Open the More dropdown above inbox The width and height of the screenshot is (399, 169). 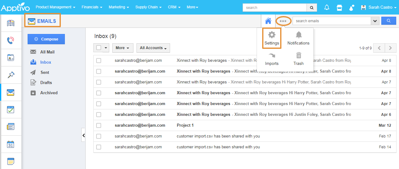click(123, 48)
